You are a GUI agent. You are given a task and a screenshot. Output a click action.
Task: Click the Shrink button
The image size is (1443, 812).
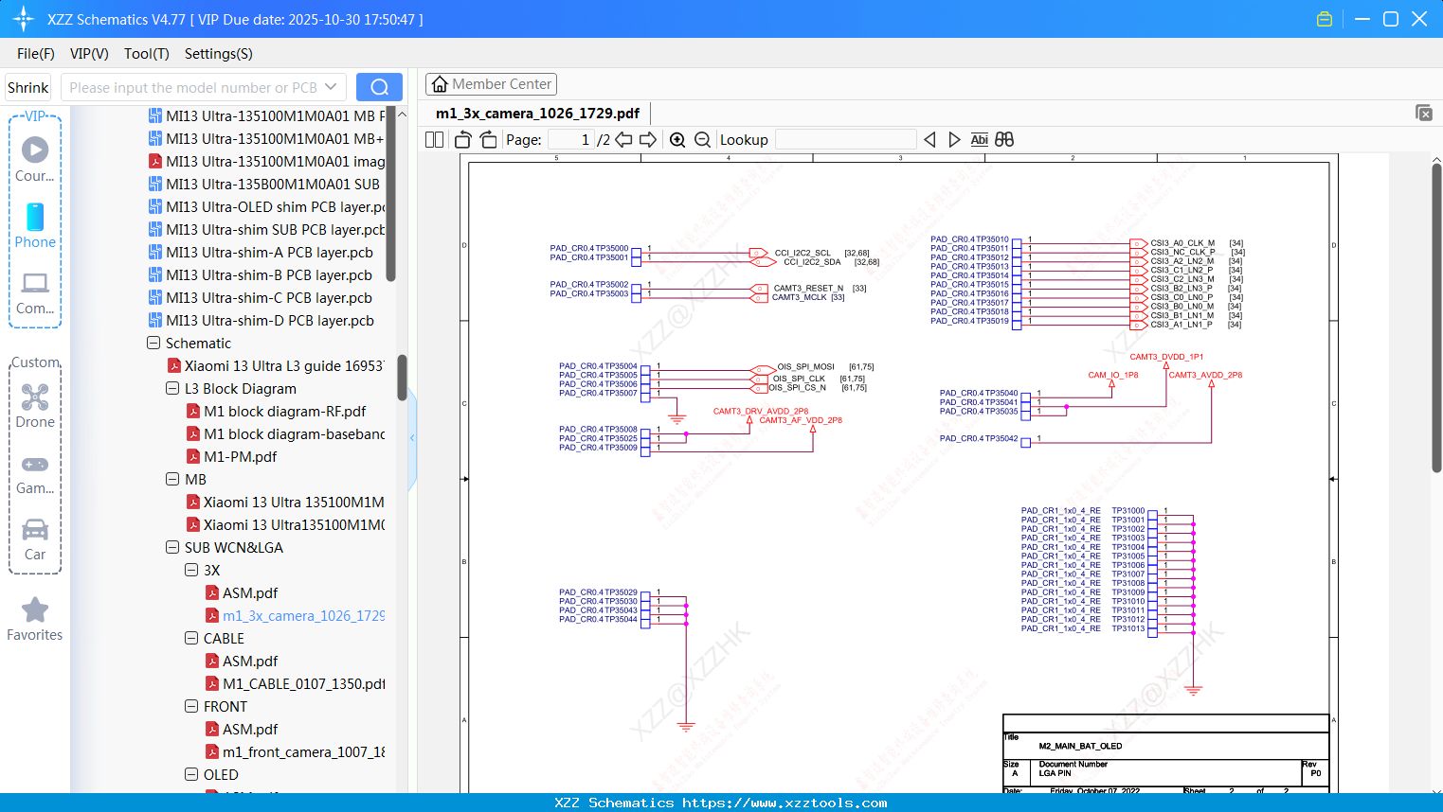(28, 87)
